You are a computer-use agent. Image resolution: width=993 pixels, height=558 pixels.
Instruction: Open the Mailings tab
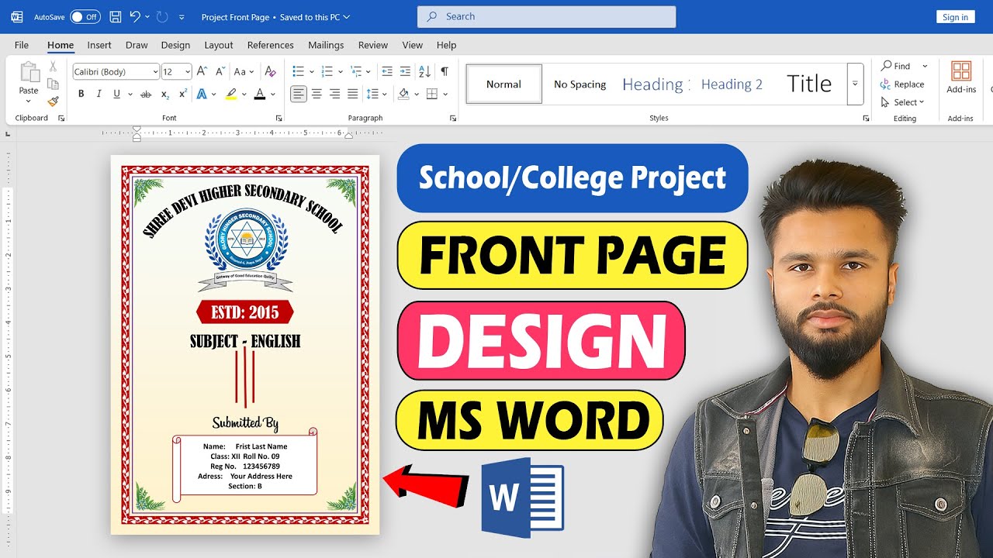(x=326, y=45)
